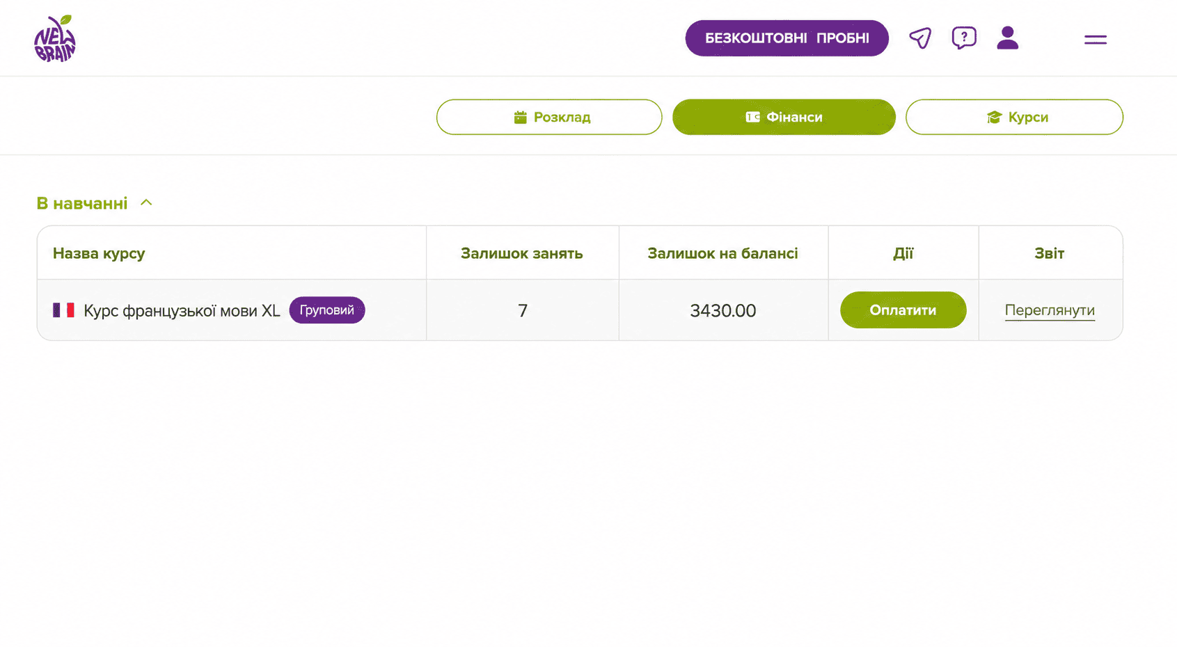Click the Груповий badge
Screen dimensions: 1177x647
pyautogui.click(x=327, y=310)
